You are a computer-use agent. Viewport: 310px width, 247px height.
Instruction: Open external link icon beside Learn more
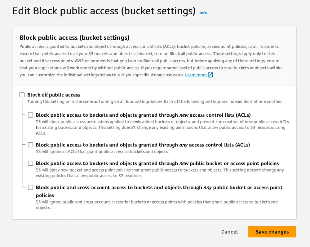(210, 75)
